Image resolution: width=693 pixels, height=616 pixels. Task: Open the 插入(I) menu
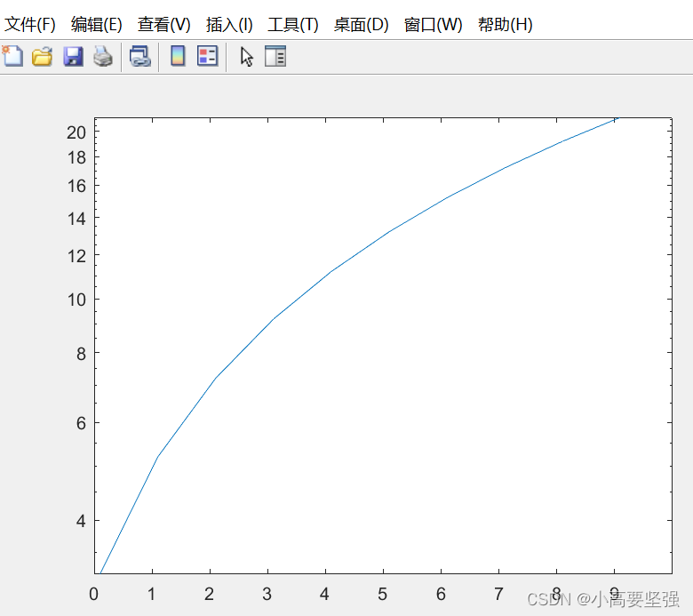coord(229,24)
